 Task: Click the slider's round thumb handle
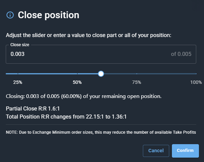[x=101, y=74]
